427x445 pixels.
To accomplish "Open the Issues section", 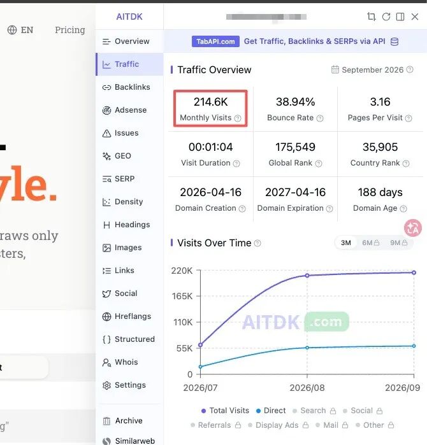I will pyautogui.click(x=129, y=133).
